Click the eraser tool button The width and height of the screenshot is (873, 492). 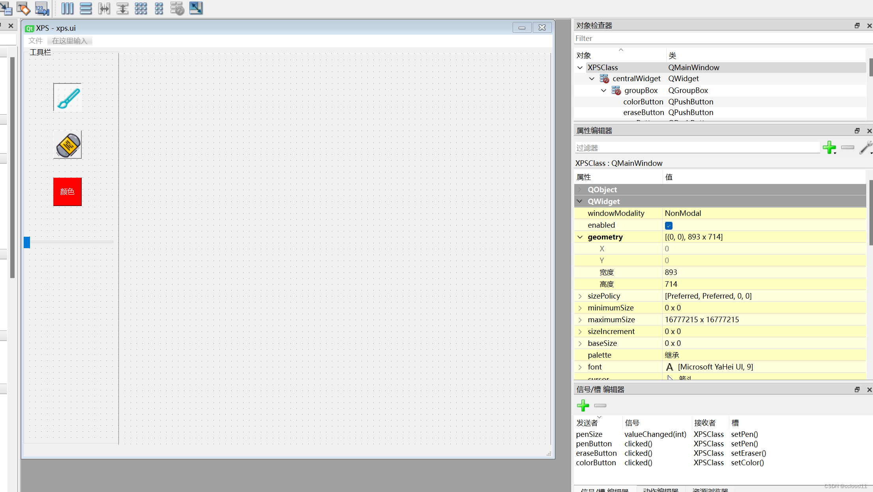67,145
